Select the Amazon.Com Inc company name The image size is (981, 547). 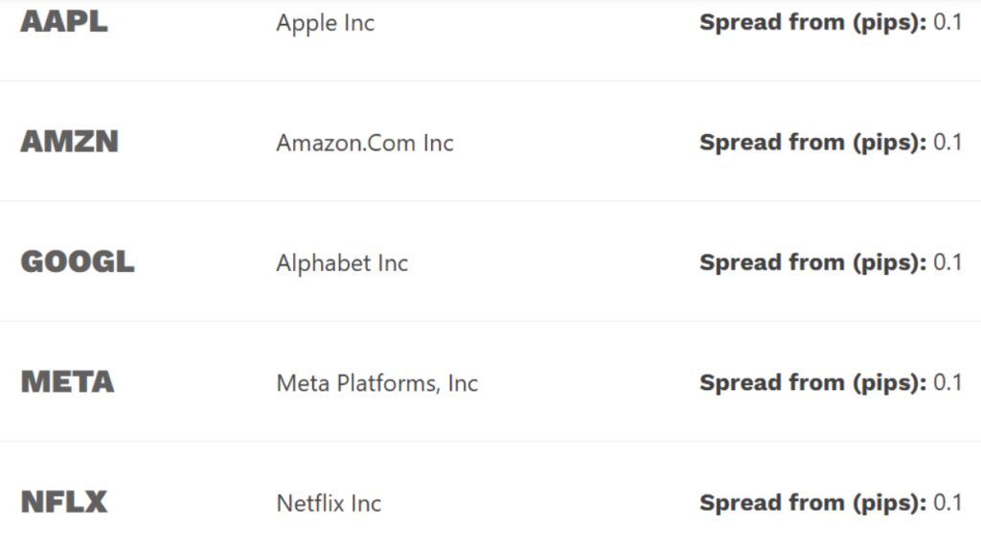coord(364,143)
